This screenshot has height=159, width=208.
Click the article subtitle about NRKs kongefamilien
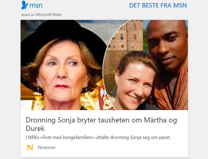(x=98, y=137)
